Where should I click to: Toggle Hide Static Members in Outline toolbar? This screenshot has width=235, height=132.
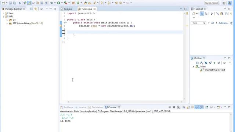pyautogui.click(x=210, y=63)
